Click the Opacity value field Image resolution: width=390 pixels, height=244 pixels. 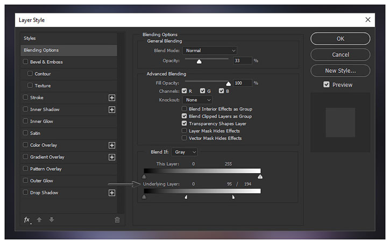point(243,61)
